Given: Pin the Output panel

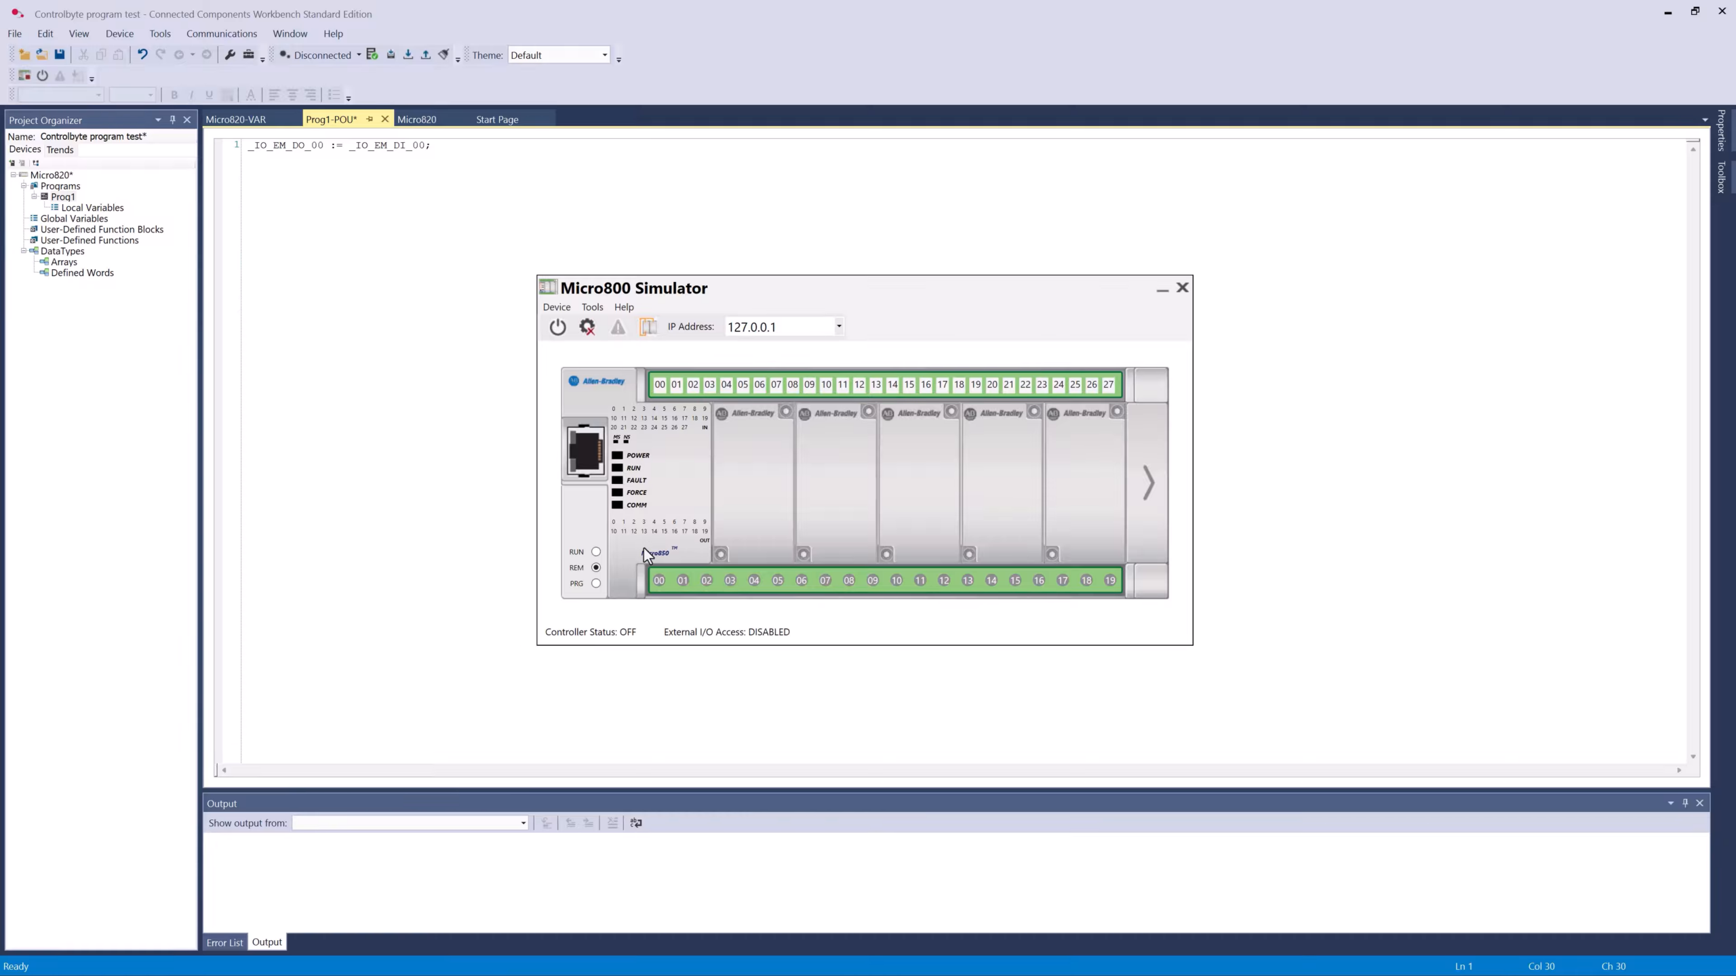Looking at the screenshot, I should click(x=1685, y=803).
